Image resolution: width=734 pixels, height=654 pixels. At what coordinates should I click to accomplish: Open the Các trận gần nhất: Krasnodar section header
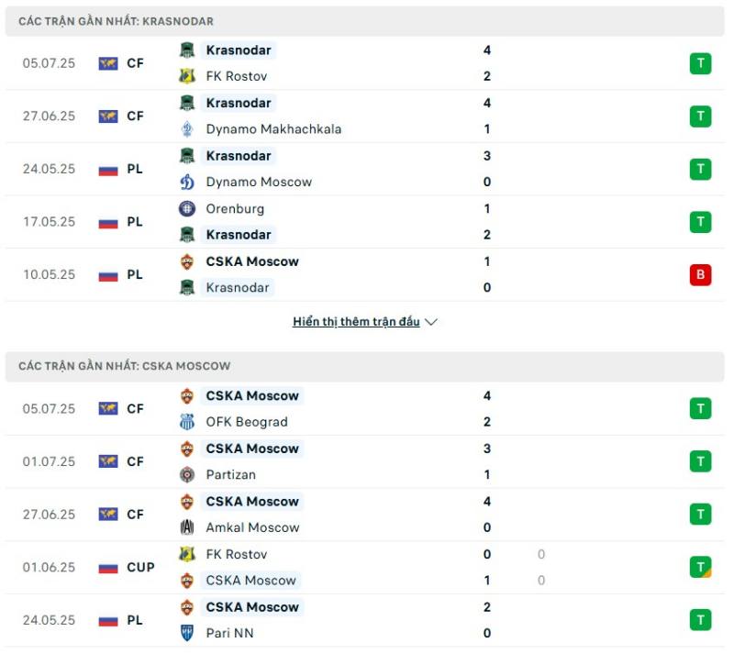coord(364,21)
